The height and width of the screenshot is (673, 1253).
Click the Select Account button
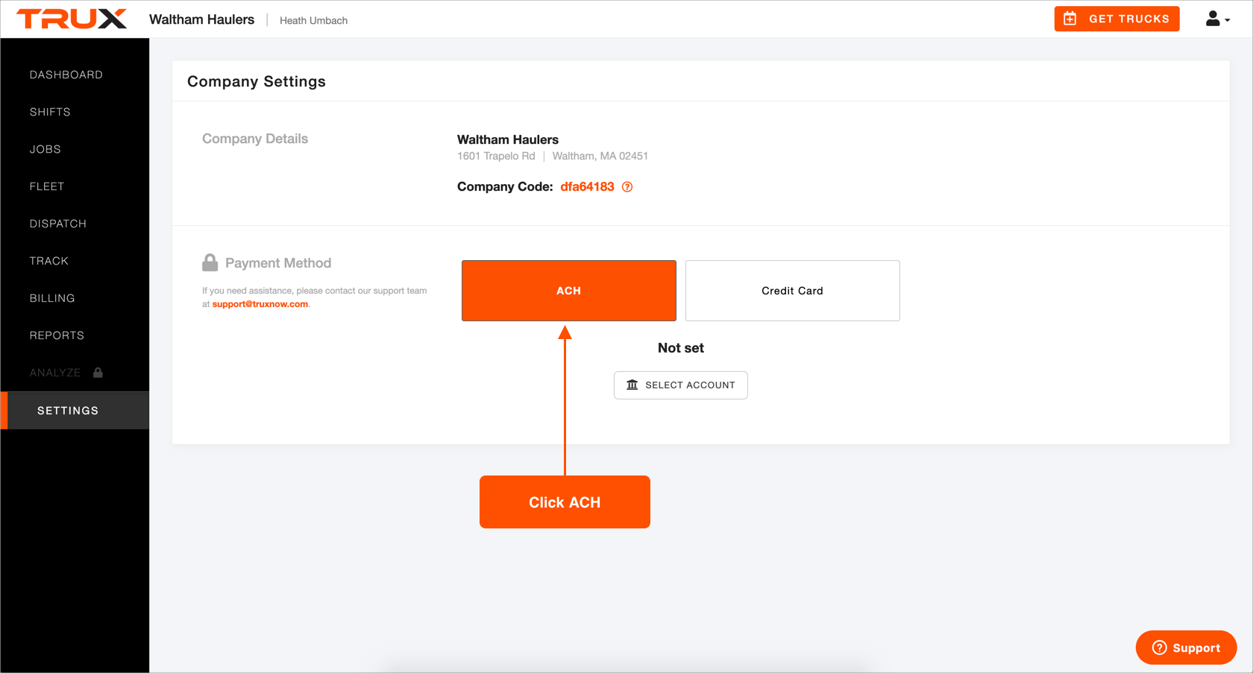(x=681, y=385)
